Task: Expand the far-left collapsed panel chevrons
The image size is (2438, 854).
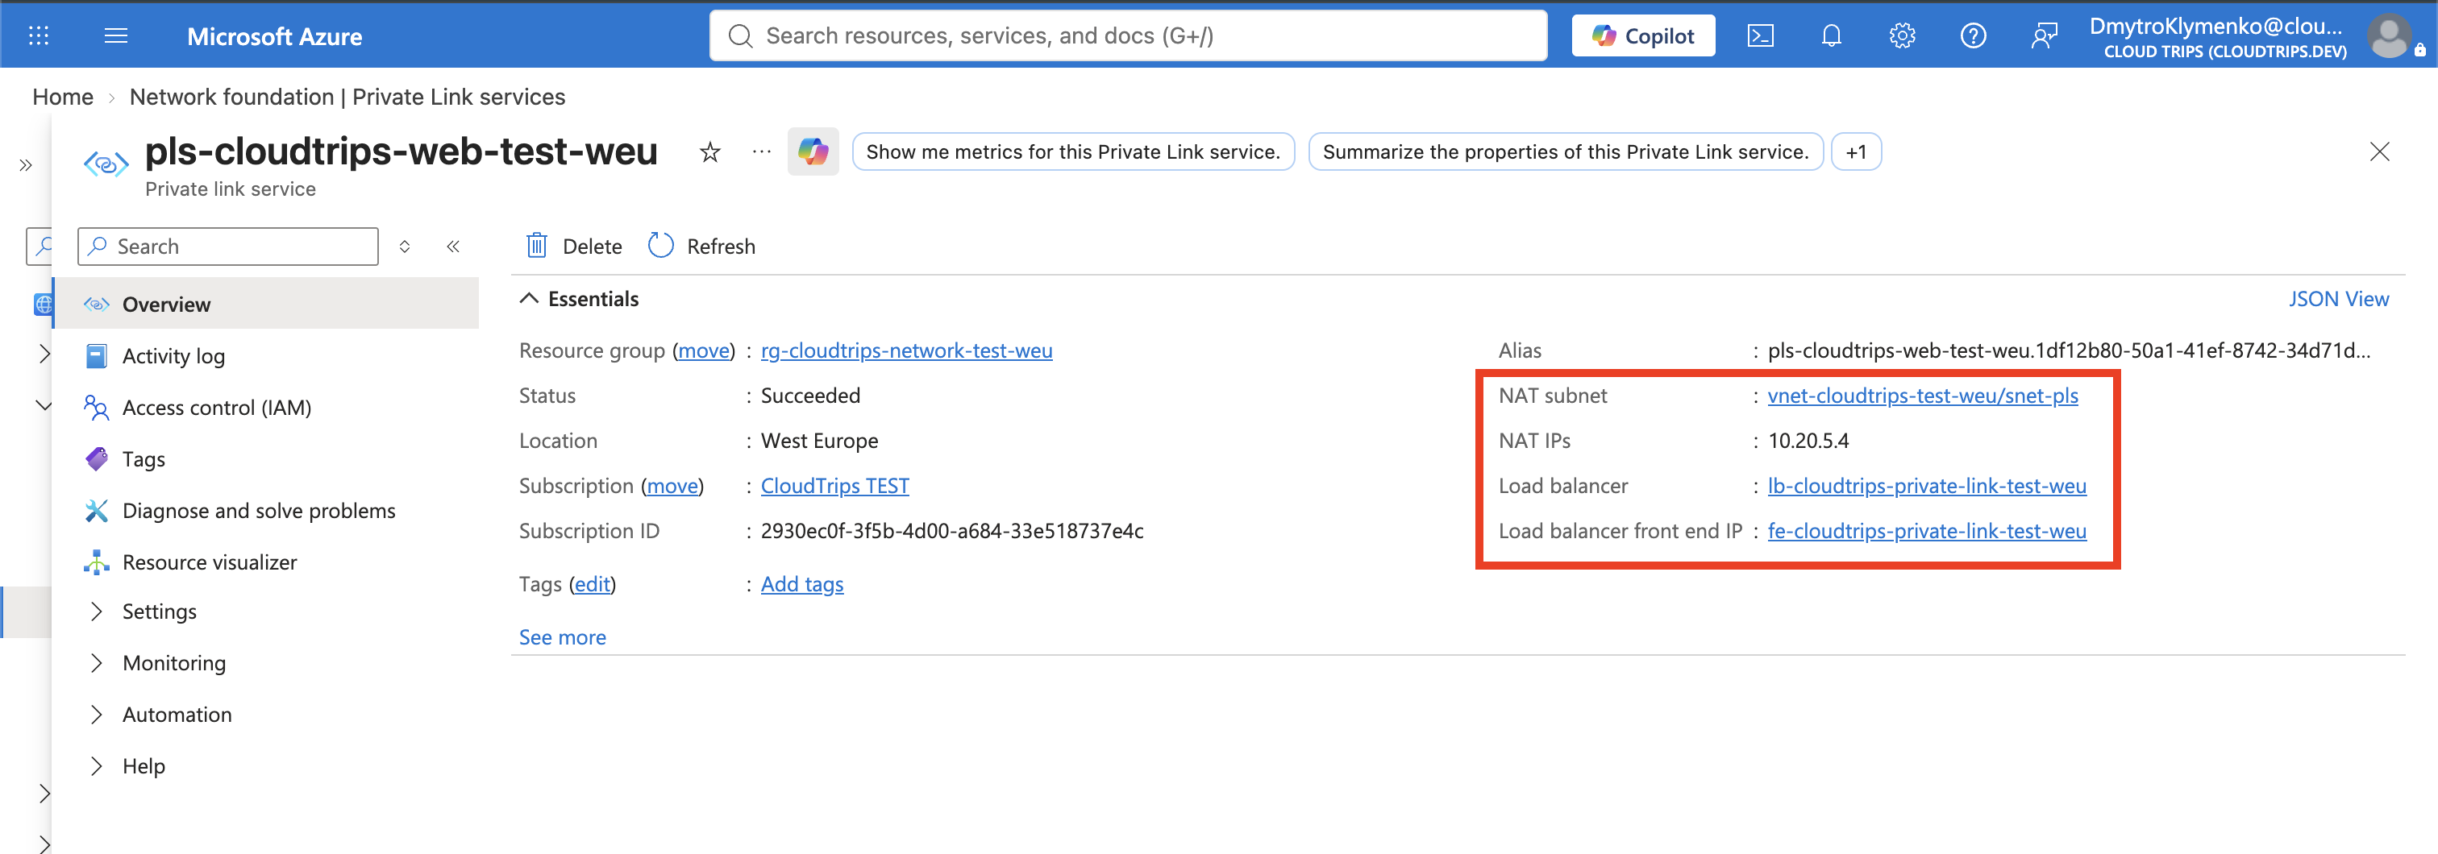Action: pyautogui.click(x=26, y=165)
